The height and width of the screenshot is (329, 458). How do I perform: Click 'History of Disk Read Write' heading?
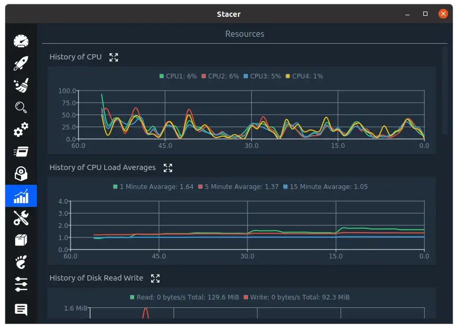pyautogui.click(x=96, y=278)
